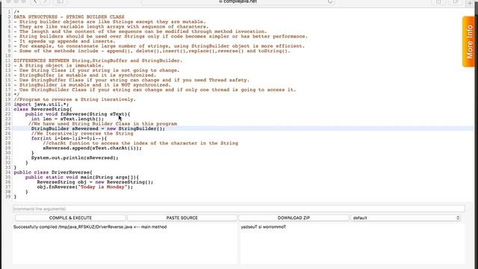Click the 'DIFFERENCES BETWEEN String,StringBuffer and StringBuilder' line
The image size is (478, 269).
(x=98, y=61)
